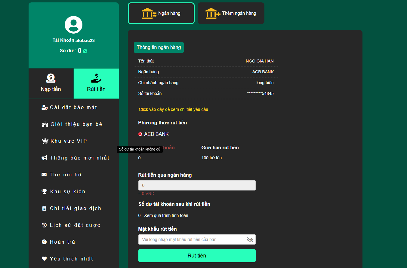Open the yellow request details link
The height and width of the screenshot is (268, 407).
[173, 109]
